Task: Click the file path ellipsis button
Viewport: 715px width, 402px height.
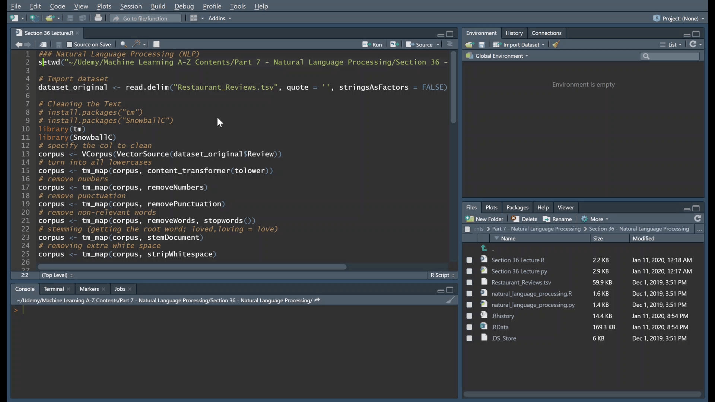Action: pos(700,229)
